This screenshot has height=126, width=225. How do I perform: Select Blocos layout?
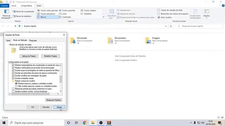tap(48, 17)
